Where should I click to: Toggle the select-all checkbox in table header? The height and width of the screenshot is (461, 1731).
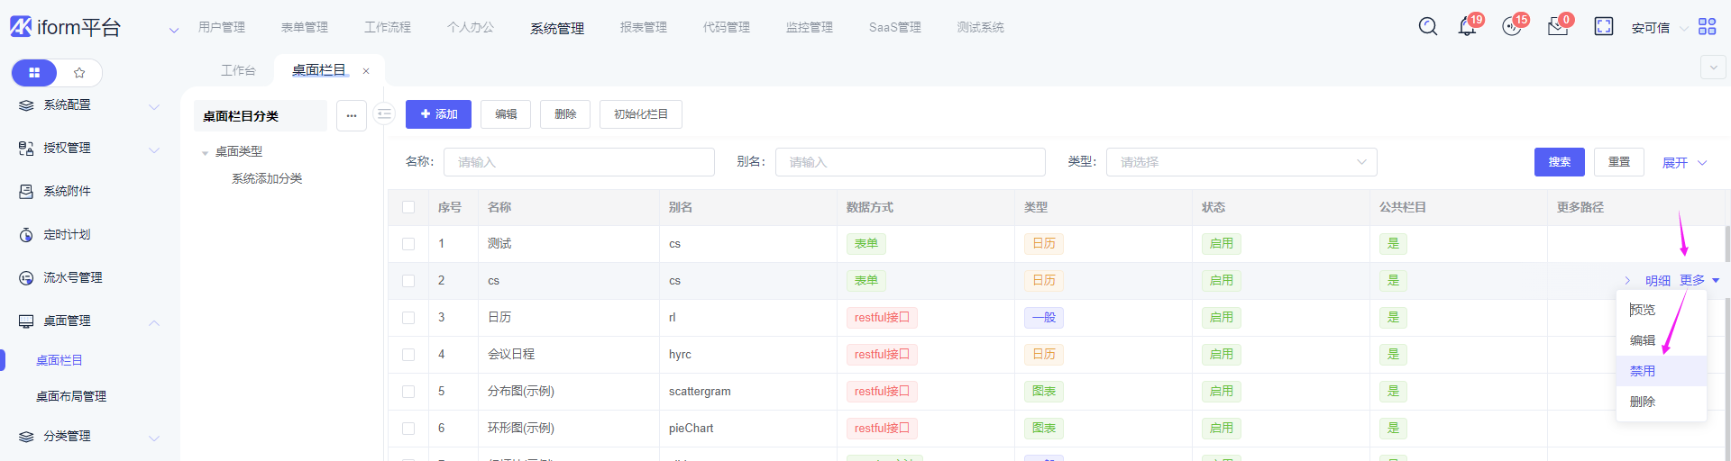coord(408,207)
